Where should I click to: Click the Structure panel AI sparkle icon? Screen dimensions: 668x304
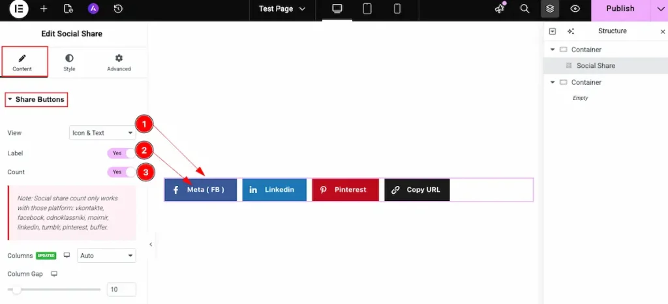[x=571, y=31]
